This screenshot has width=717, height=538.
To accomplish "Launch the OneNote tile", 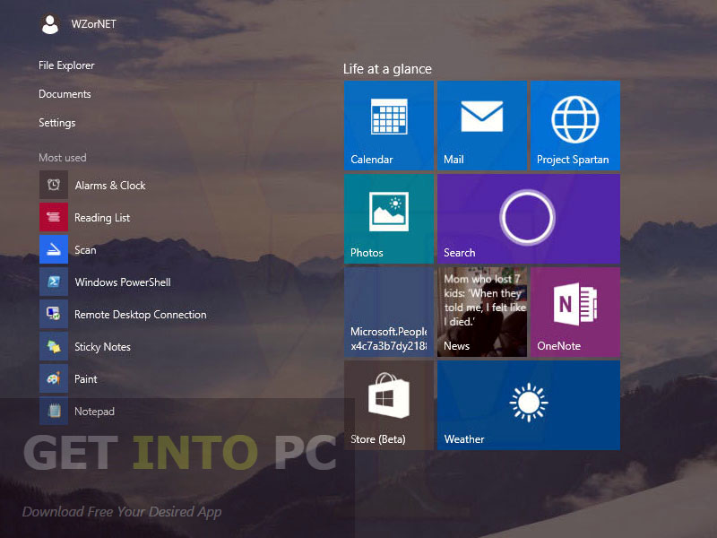I will click(x=575, y=312).
